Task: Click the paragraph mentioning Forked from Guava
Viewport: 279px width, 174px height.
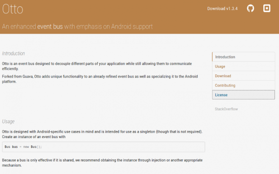Action: 100,79
